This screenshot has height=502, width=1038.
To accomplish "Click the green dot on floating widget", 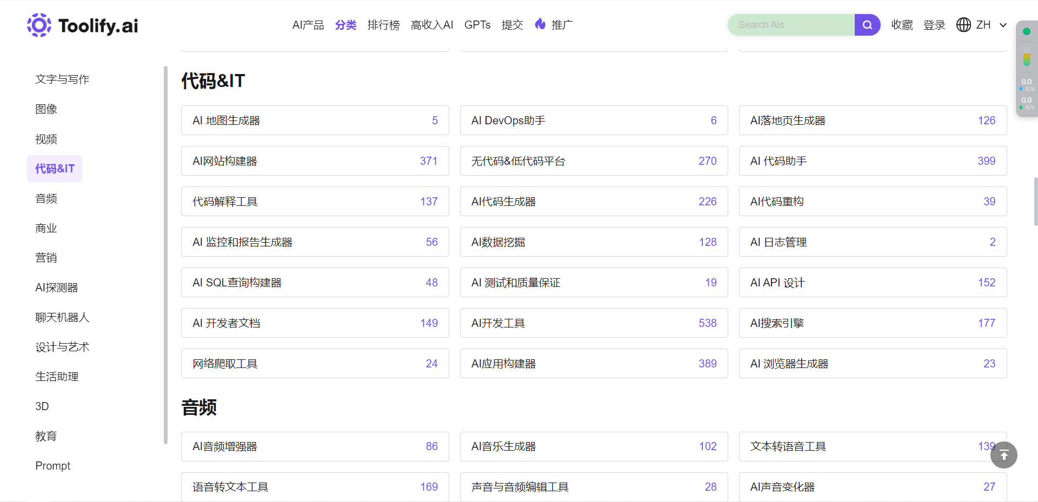I will (1026, 31).
